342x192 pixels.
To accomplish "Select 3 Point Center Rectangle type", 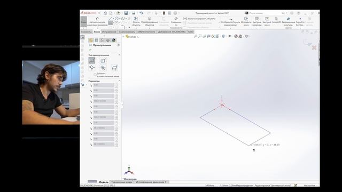I will tap(103, 68).
